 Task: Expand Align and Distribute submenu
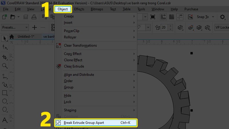tap(96, 75)
